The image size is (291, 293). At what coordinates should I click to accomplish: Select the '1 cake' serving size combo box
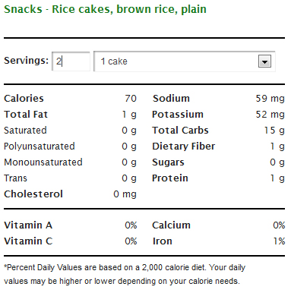click(x=185, y=61)
